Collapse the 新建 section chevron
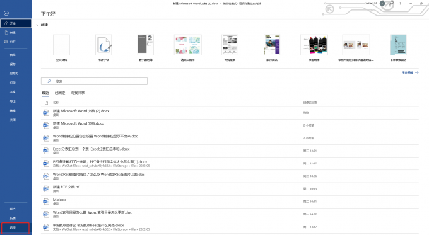The image size is (429, 235). coord(37,25)
